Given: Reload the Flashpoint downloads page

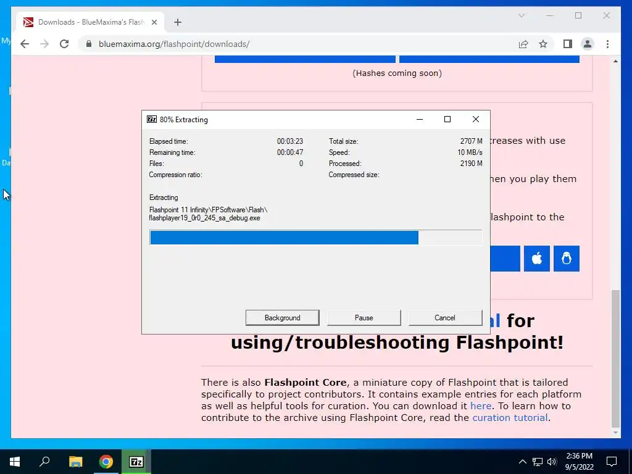Looking at the screenshot, I should pos(64,44).
